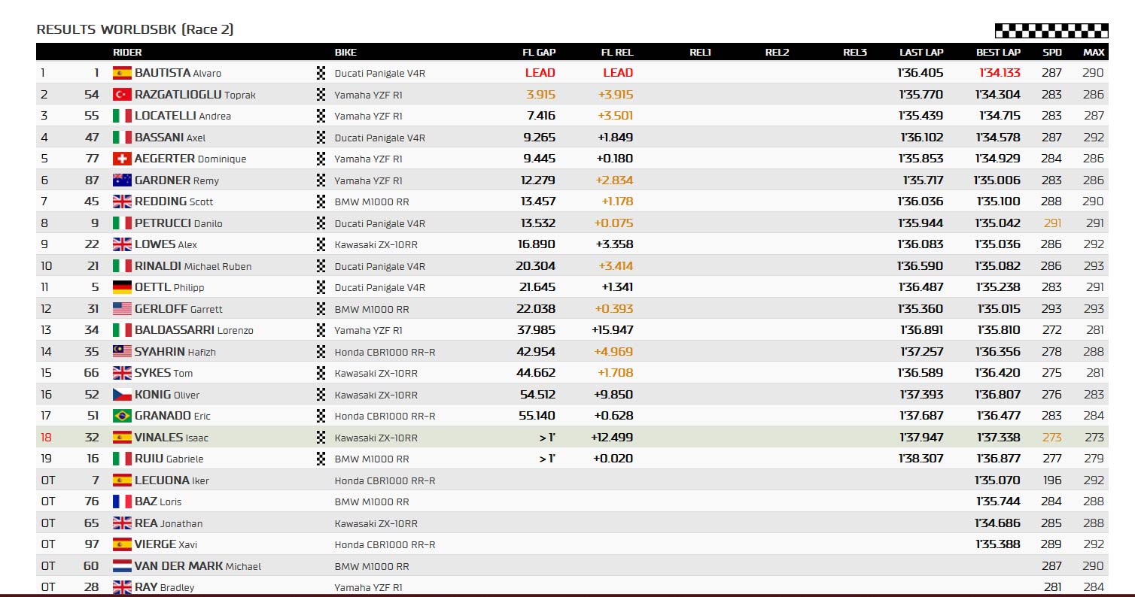Click the chequered finish icon in BALDASSARRI's row
Image resolution: width=1135 pixels, height=597 pixels.
(x=321, y=330)
